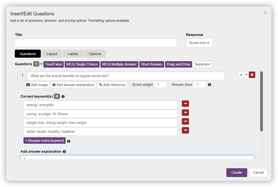This screenshot has height=187, width=278.
Task: Remove the 'young, younger, fit, fitness' keyword
Action: click(185, 113)
